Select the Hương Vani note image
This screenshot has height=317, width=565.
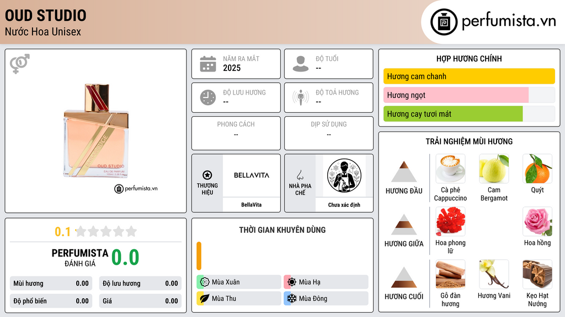point(494,274)
